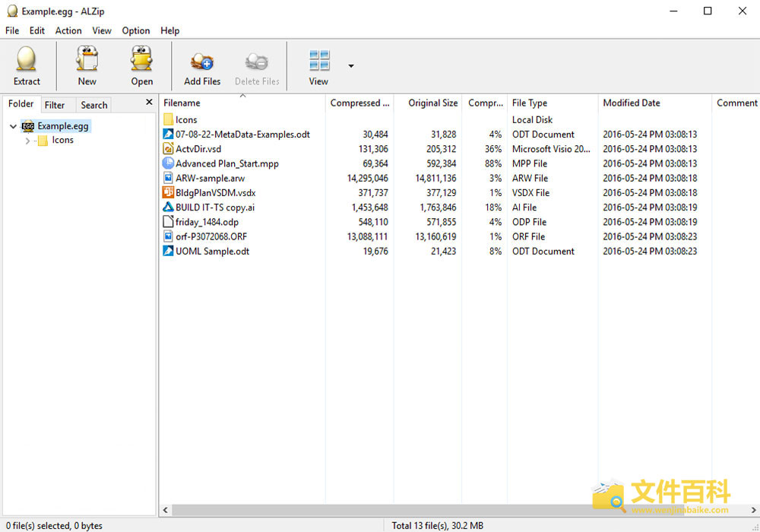The width and height of the screenshot is (760, 532).
Task: Click the BldgPlanVSDM.vsdx file icon
Action: (x=168, y=192)
